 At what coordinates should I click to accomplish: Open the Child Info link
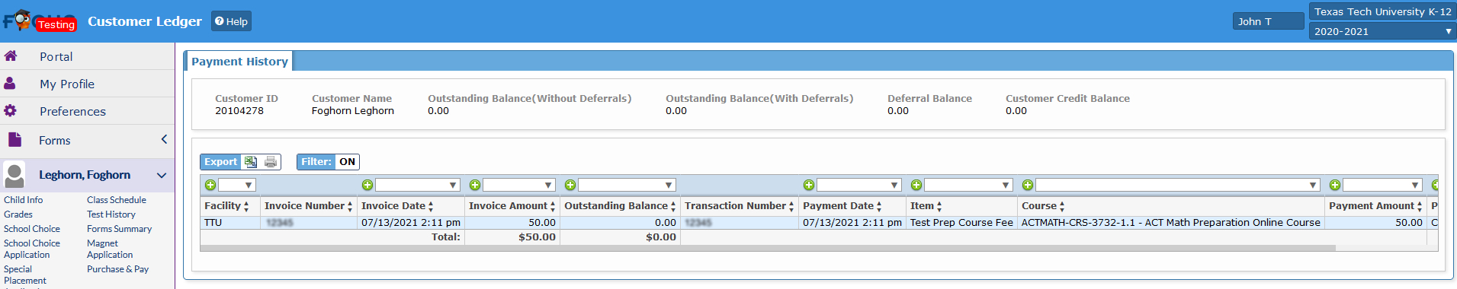[x=23, y=200]
